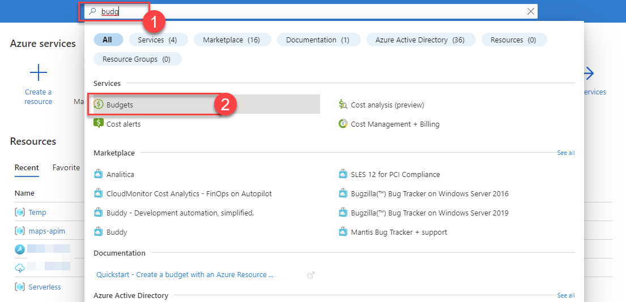The image size is (626, 302).
Task: Click See all for Azure Active Directory
Action: click(566, 295)
